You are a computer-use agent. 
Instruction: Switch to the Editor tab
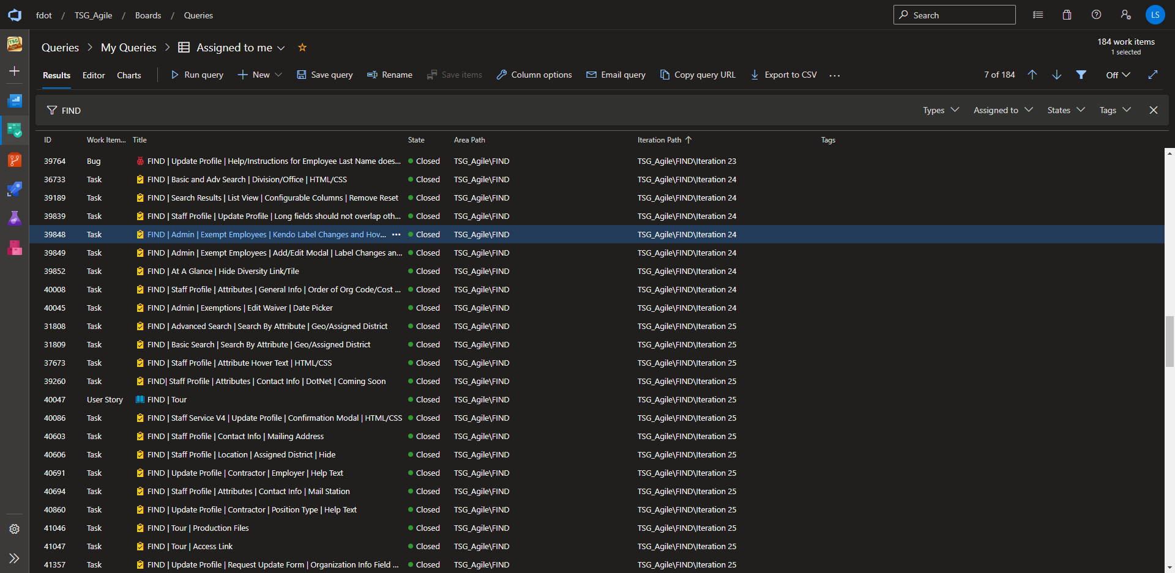tap(94, 75)
